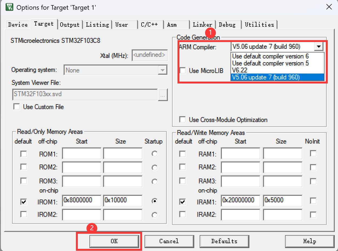
Task: Click the uVision icon in the title bar
Action: (9, 7)
